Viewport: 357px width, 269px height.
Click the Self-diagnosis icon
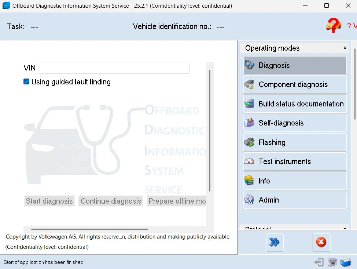pyautogui.click(x=249, y=123)
